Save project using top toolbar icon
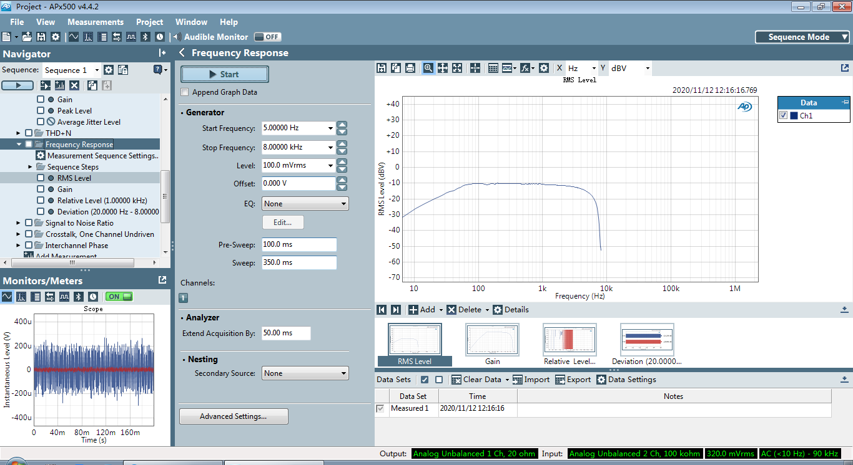 click(x=41, y=37)
